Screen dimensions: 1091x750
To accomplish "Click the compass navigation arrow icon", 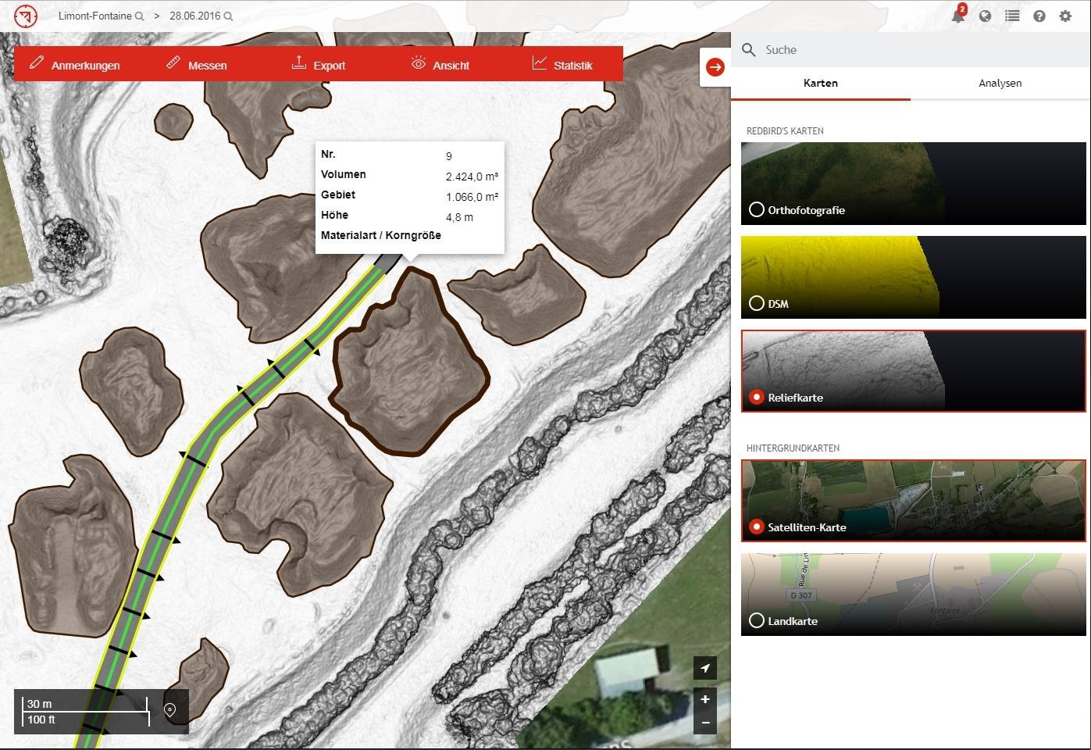I will (x=705, y=668).
